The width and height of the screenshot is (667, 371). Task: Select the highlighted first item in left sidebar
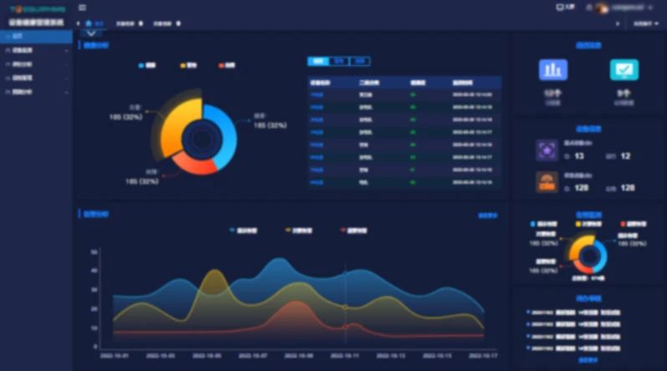pyautogui.click(x=36, y=37)
